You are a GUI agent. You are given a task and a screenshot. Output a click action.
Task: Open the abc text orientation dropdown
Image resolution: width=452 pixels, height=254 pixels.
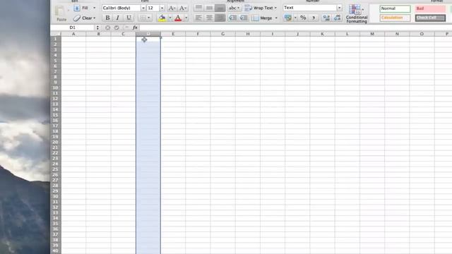[x=234, y=8]
